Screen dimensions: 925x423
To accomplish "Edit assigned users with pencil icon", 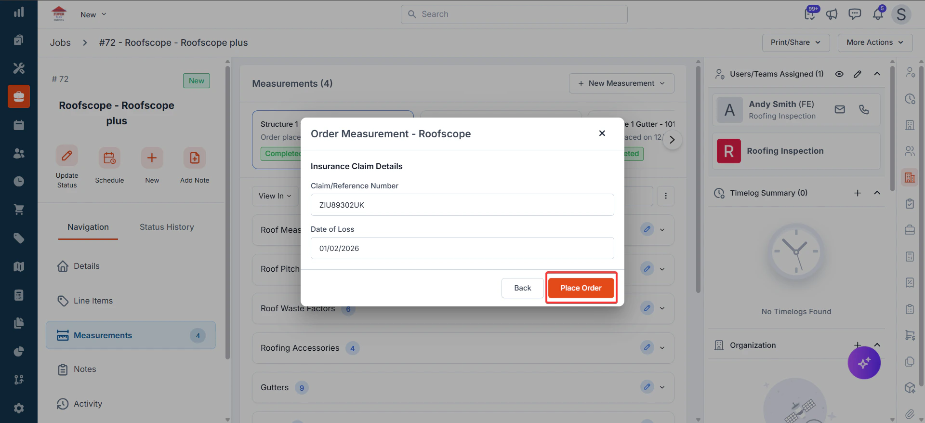I will pos(858,74).
